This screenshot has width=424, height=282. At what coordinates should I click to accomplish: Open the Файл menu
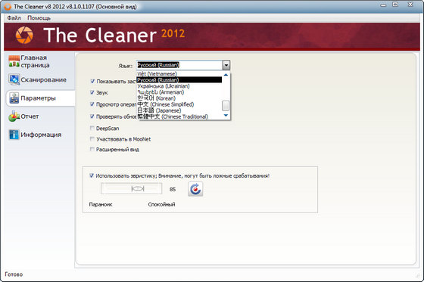click(14, 18)
